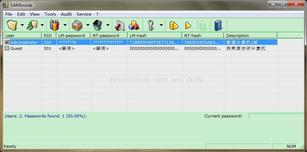Click the green trash bin delete icon

[97, 25]
